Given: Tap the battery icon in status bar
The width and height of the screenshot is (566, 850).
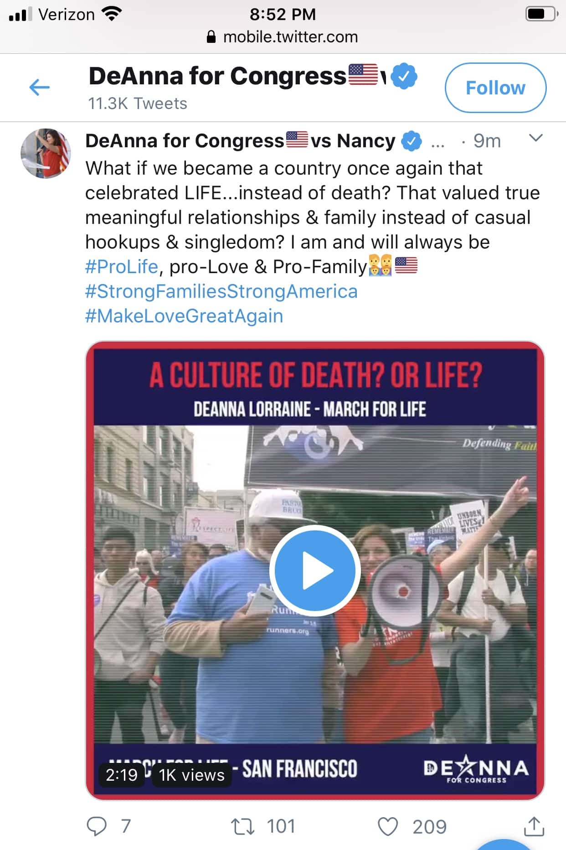Looking at the screenshot, I should click(x=541, y=14).
